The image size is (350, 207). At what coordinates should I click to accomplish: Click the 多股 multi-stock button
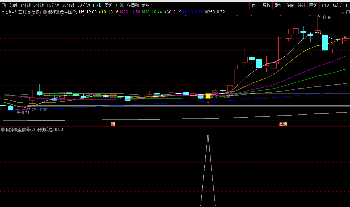coord(290,5)
